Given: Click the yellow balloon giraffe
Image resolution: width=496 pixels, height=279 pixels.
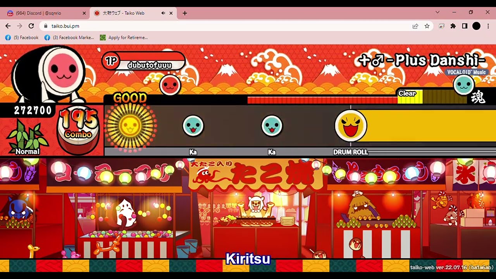Looking at the screenshot, I should point(34,250).
